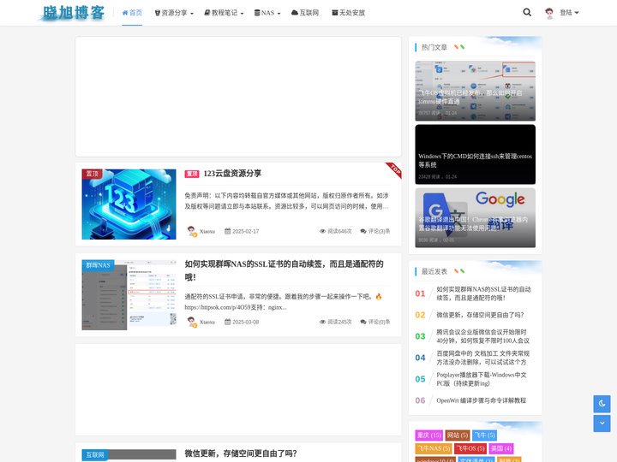Select the 飞牛NAS (5) tag
The image size is (617, 462).
(x=434, y=448)
